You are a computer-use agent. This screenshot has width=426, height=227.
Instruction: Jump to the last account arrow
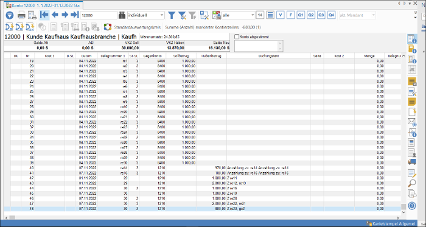point(74,15)
